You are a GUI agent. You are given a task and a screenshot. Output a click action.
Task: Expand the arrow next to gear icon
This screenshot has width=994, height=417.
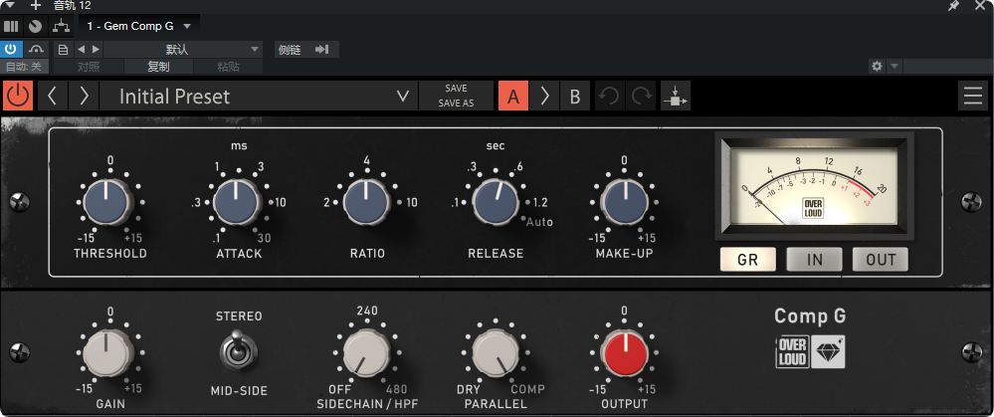(x=894, y=66)
